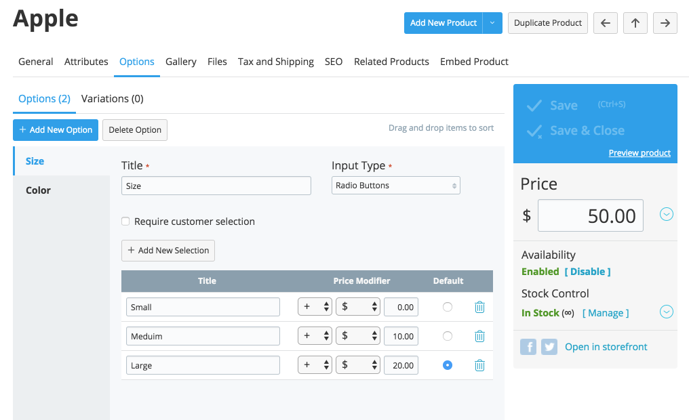This screenshot has height=420, width=689.
Task: Open in storefront link
Action: (606, 347)
